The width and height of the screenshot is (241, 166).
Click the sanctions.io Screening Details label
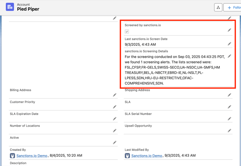click(x=146, y=51)
